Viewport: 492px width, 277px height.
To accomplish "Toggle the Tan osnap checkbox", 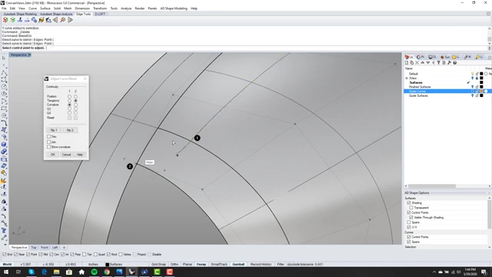I will pyautogui.click(x=84, y=255).
